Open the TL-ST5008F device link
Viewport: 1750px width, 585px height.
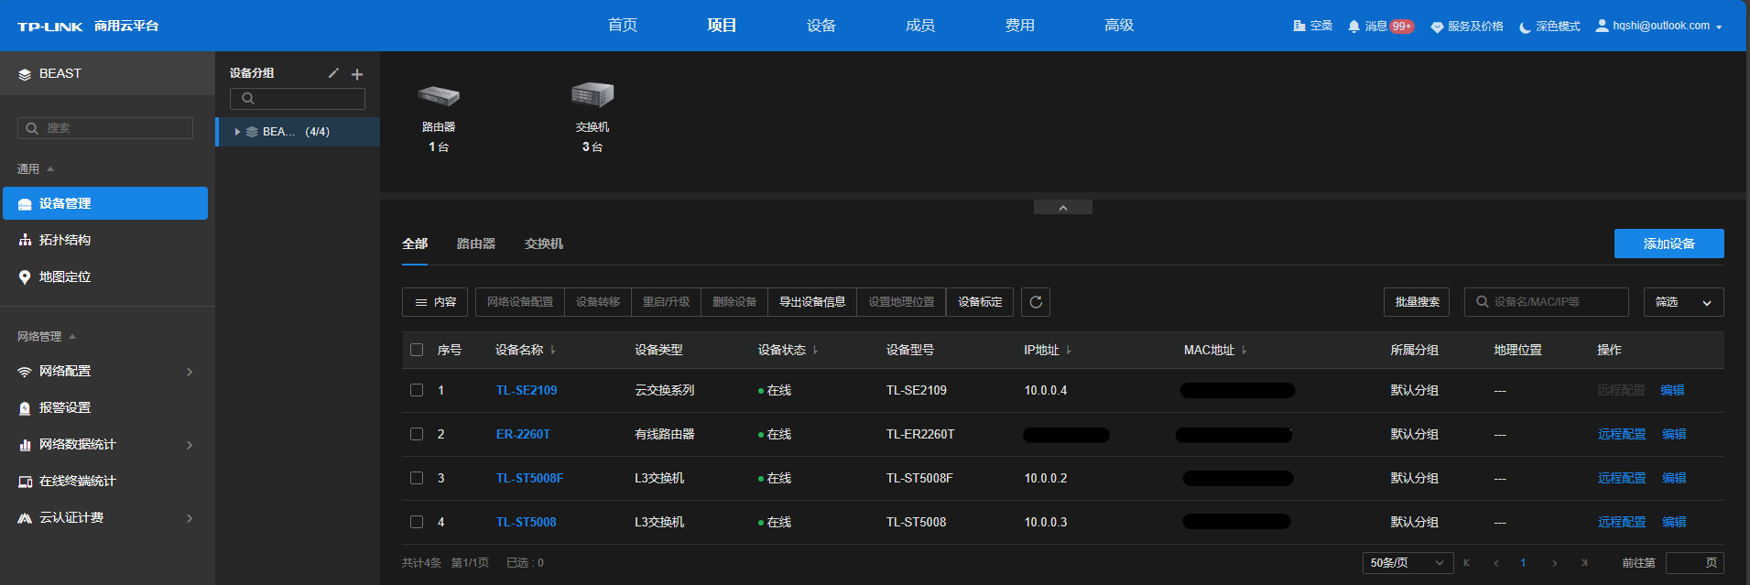(x=529, y=478)
